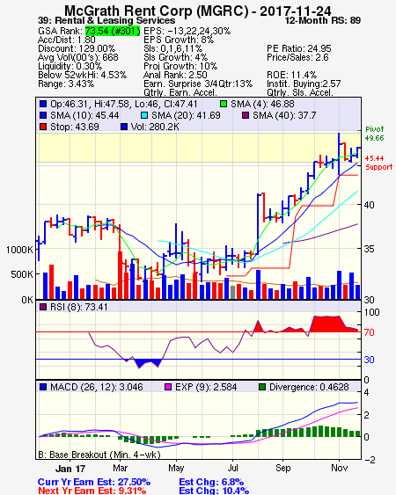Click the blue 30 RSI level label
The height and width of the screenshot is (495, 396).
[369, 360]
